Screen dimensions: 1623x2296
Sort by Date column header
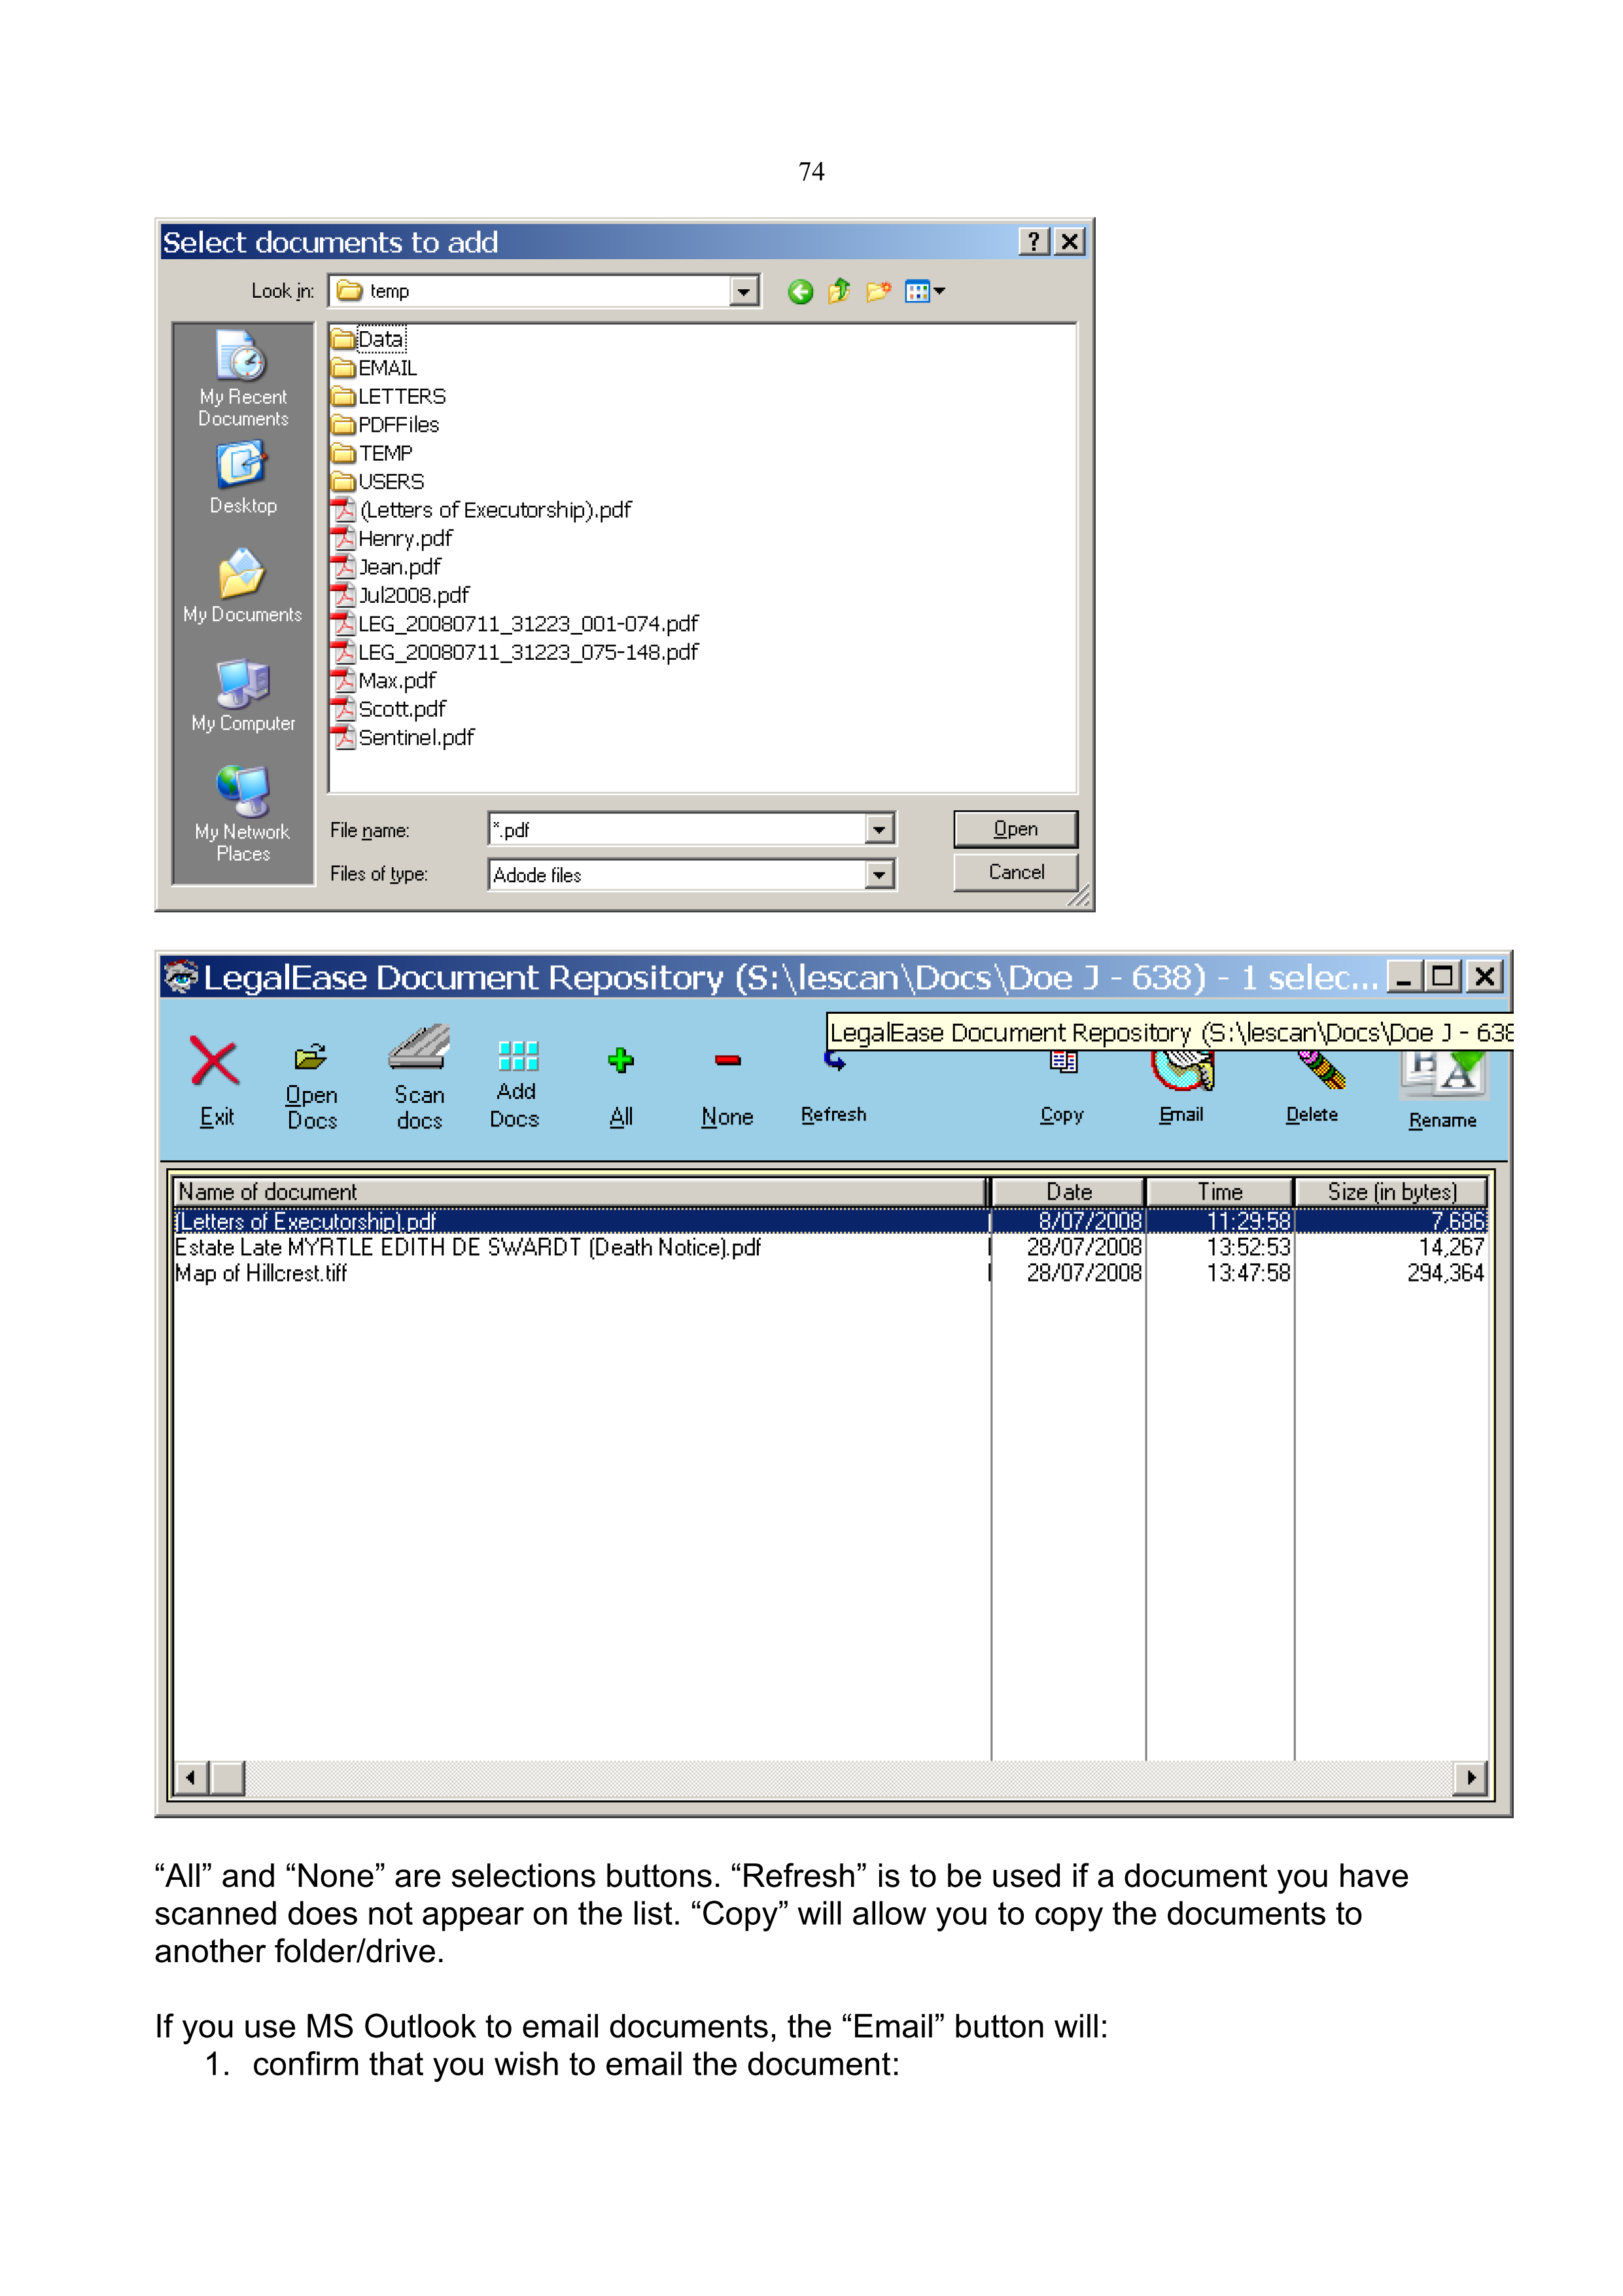pyautogui.click(x=1068, y=1192)
